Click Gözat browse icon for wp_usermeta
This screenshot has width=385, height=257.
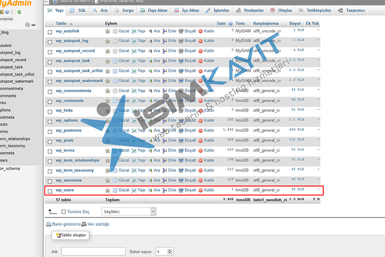tap(115, 180)
